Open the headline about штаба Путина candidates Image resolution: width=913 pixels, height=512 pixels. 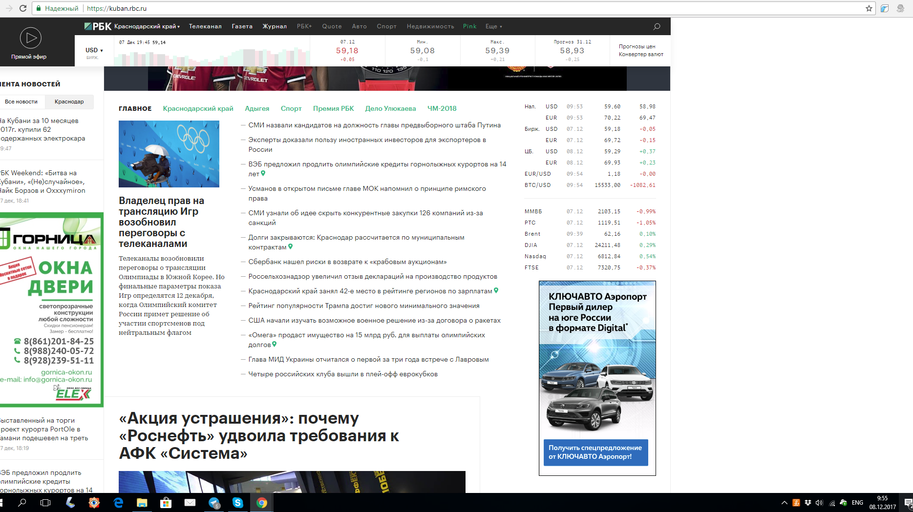[374, 125]
